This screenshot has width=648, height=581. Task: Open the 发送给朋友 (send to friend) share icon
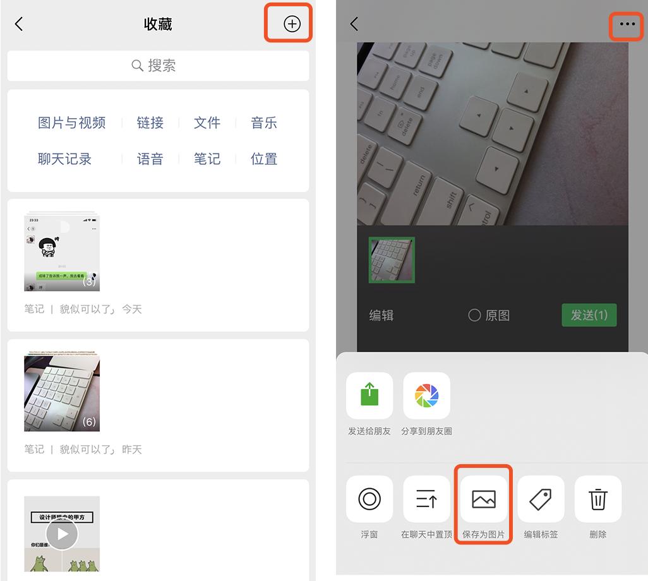point(369,396)
